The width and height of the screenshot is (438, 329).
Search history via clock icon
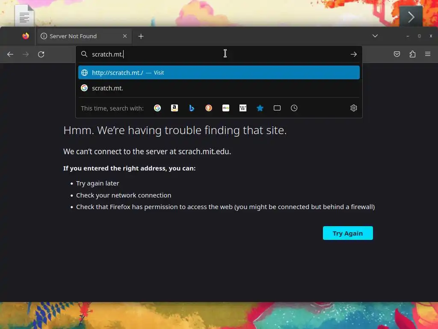[x=294, y=108]
